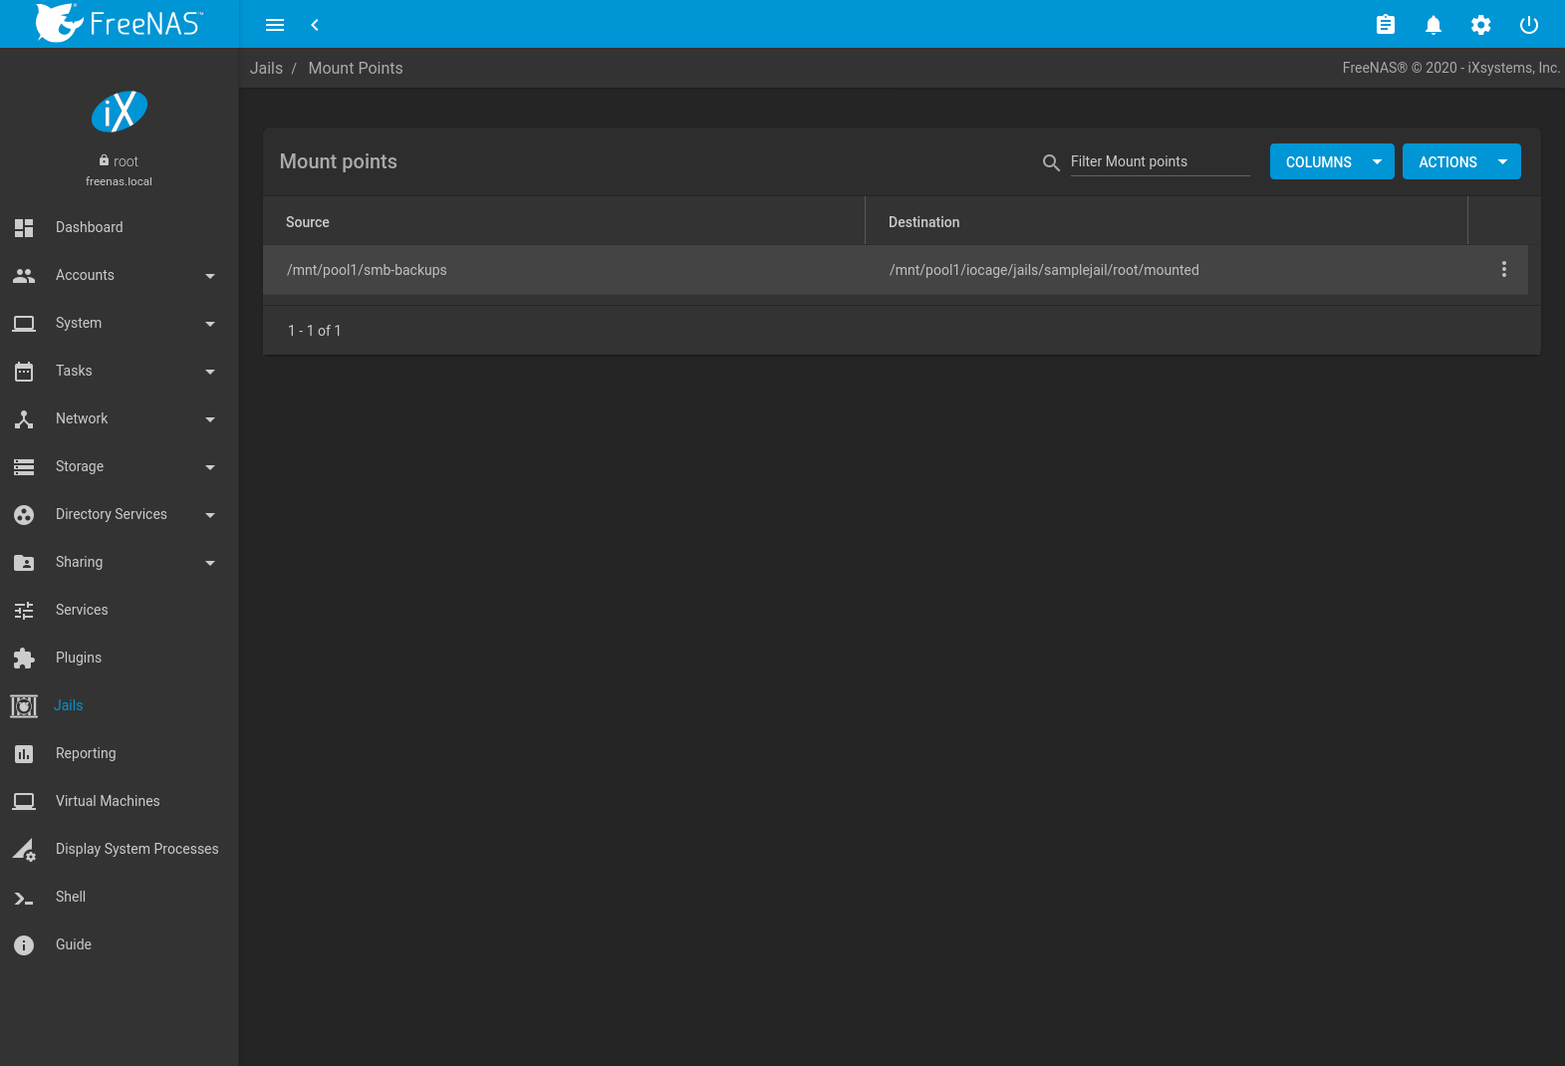Viewport: 1565px width, 1066px height.
Task: Click the clipboard task manager icon
Action: pos(1385,25)
